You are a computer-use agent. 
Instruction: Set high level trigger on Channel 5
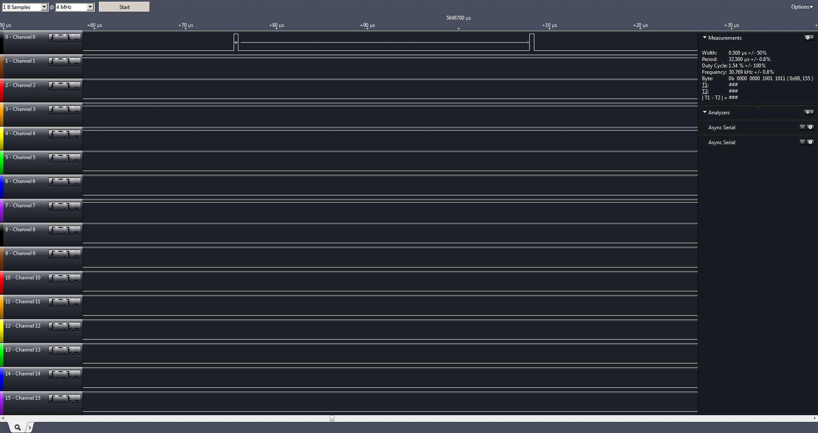coord(61,158)
